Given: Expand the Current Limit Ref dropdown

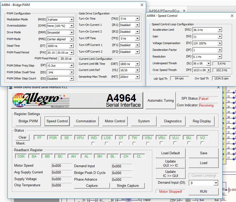Looking at the screenshot, I should pos(137,70).
